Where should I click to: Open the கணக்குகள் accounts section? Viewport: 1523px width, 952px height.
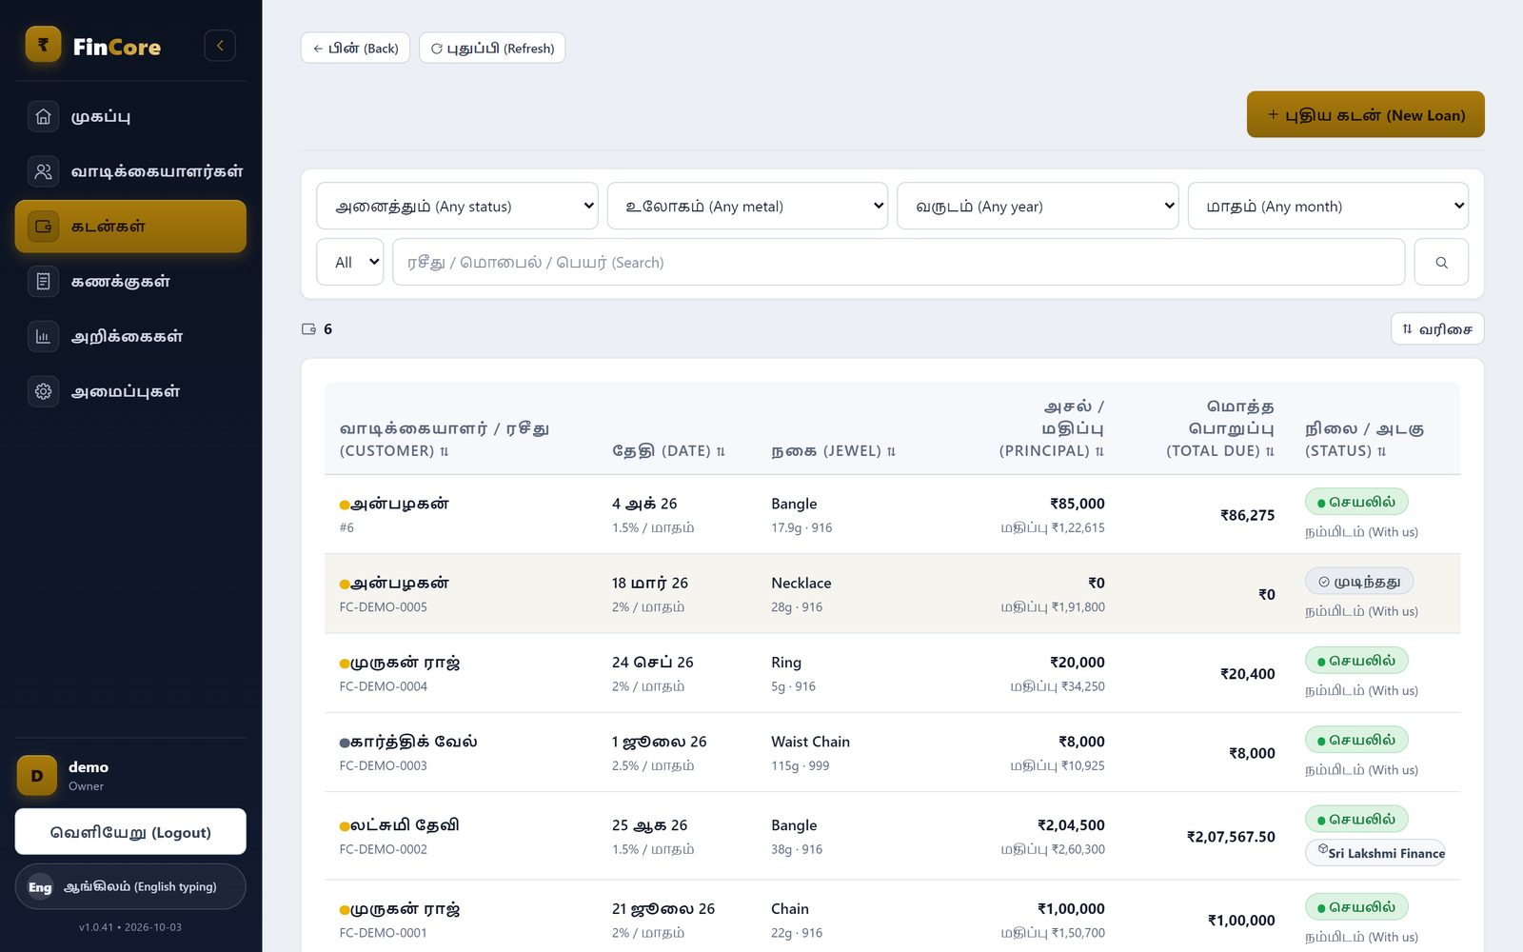[x=130, y=281]
